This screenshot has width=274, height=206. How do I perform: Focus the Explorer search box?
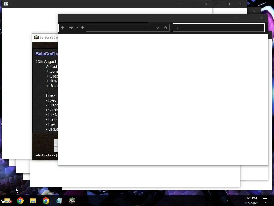[x=219, y=28]
